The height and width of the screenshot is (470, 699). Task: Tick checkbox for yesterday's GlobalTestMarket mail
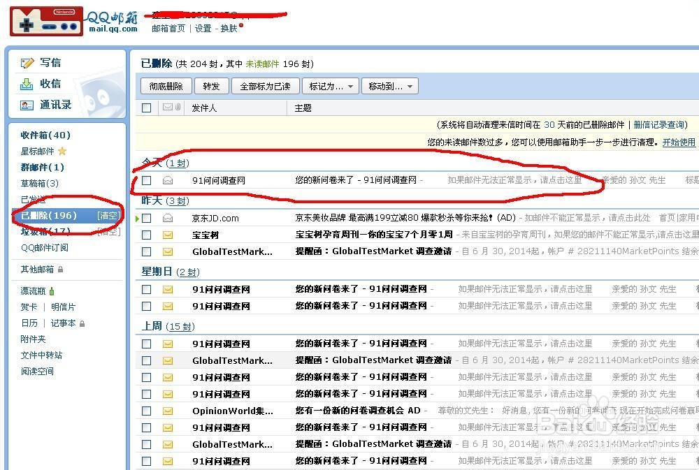(x=146, y=251)
